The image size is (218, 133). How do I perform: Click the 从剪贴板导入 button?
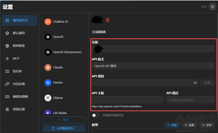click(x=64, y=128)
